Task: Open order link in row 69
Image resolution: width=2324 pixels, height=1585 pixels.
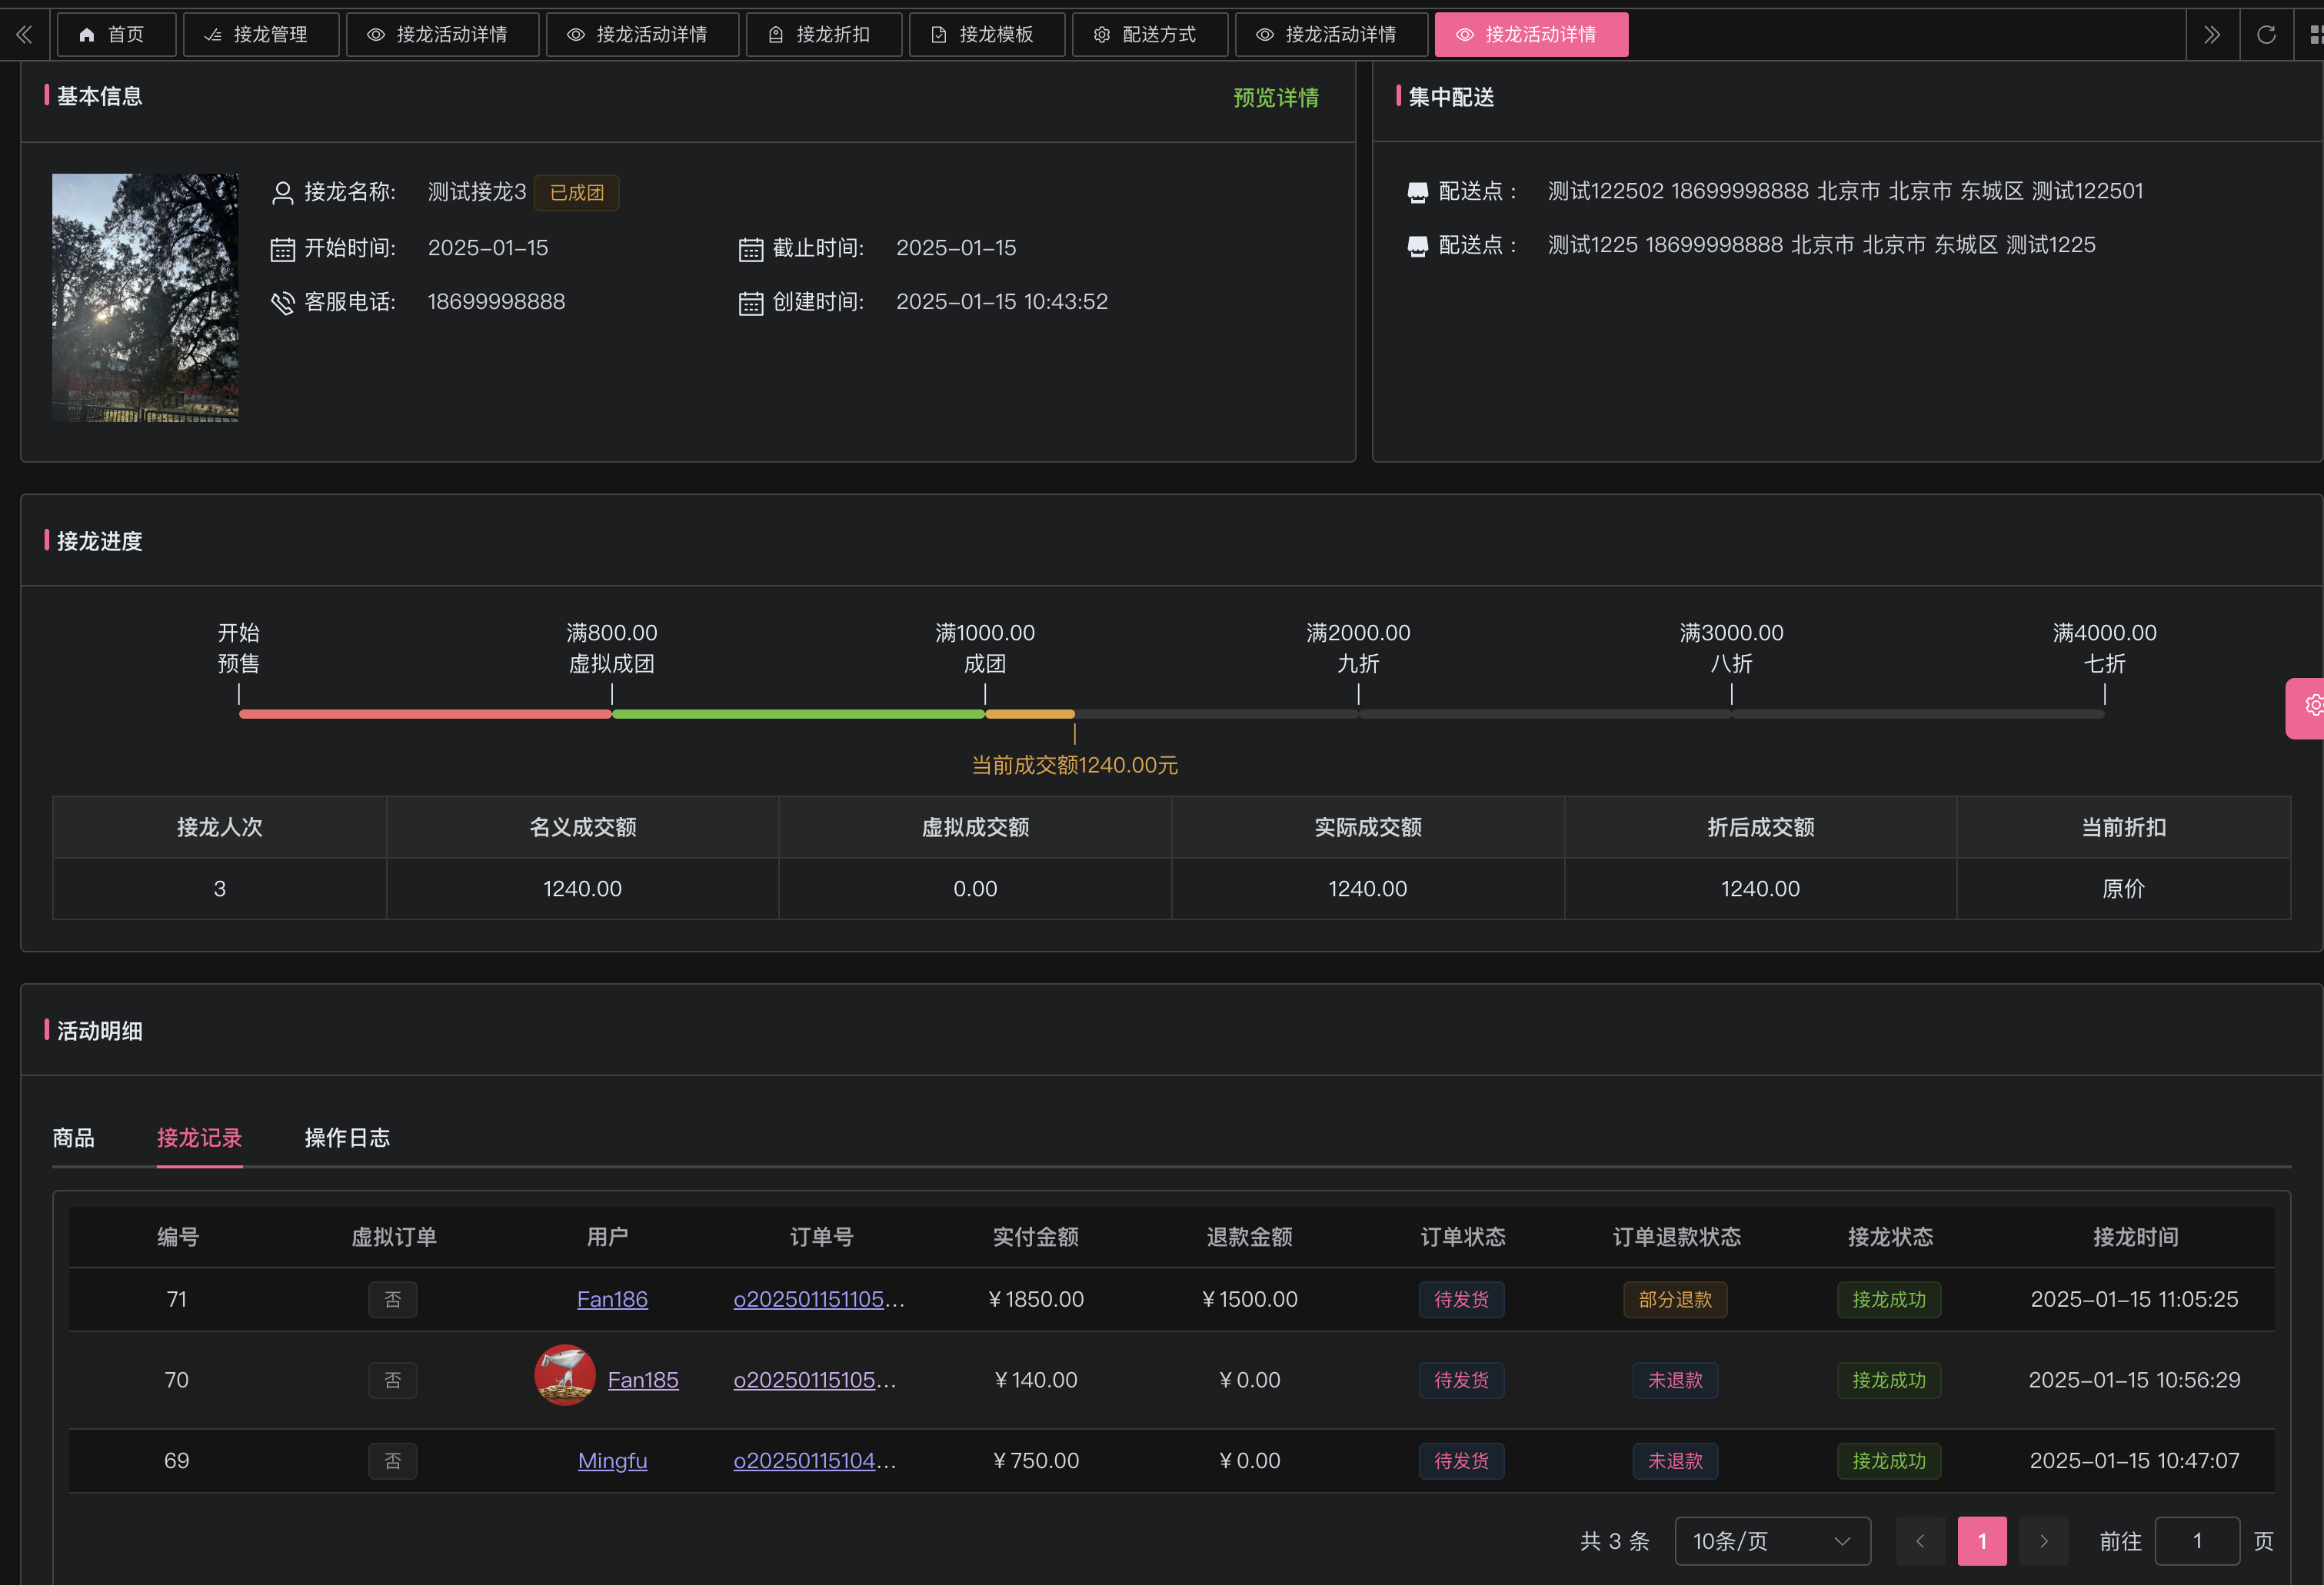Action: coord(815,1461)
